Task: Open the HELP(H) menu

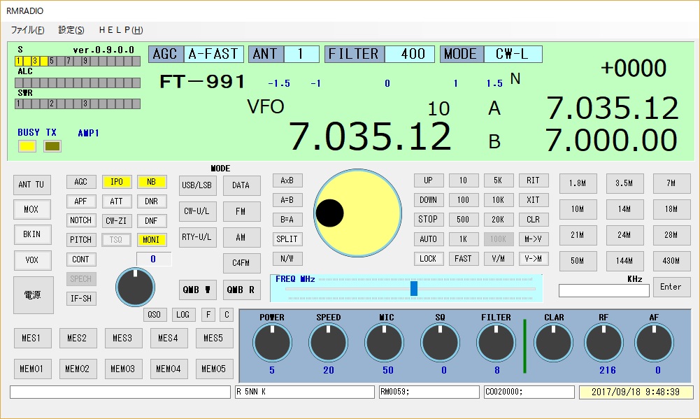Action: pyautogui.click(x=121, y=30)
